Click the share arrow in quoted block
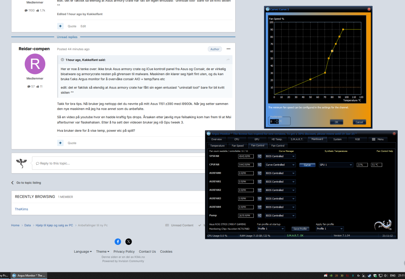The height and width of the screenshot is (279, 405). pos(228,60)
